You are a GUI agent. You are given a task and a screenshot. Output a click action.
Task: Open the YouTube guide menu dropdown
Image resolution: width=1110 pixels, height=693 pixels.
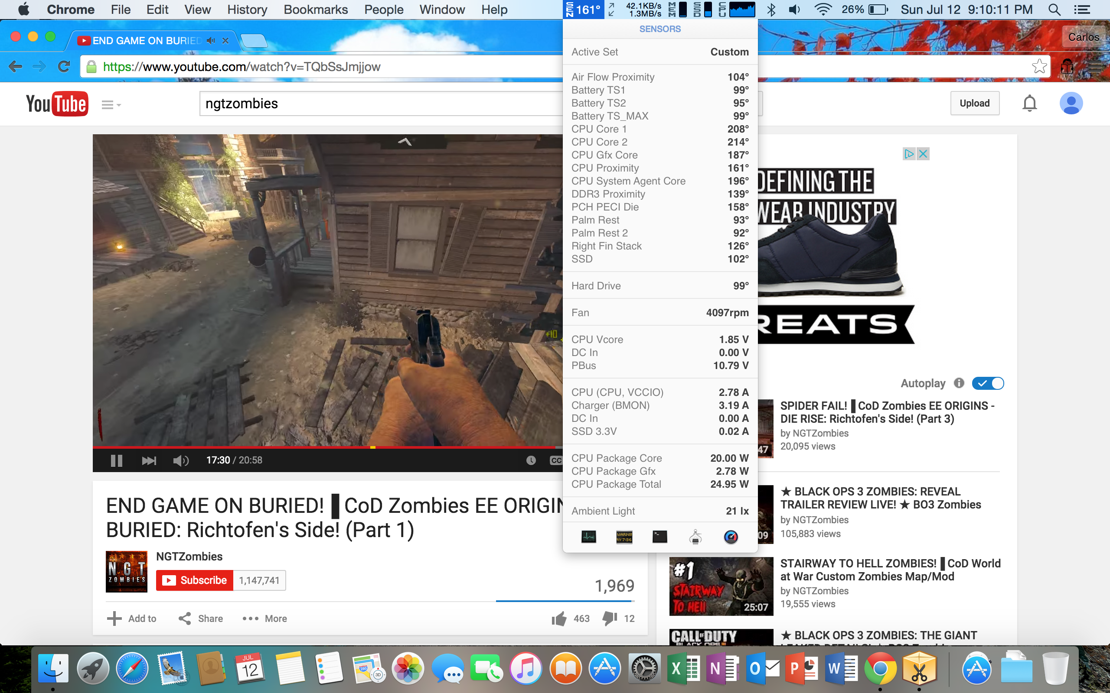coord(111,105)
